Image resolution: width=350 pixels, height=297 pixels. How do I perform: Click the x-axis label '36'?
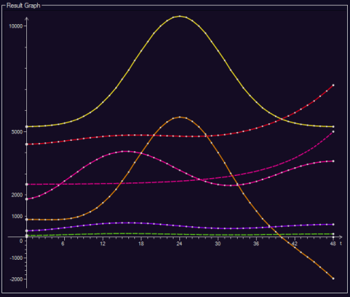click(x=256, y=244)
